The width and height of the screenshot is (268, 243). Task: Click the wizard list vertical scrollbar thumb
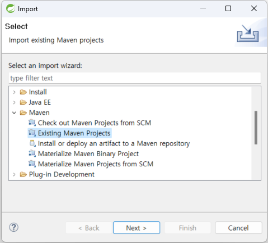(256, 128)
